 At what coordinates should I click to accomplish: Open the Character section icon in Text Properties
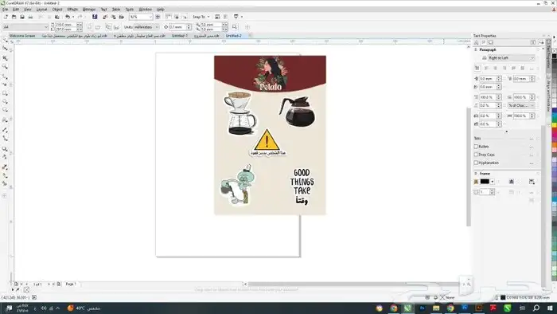click(477, 42)
